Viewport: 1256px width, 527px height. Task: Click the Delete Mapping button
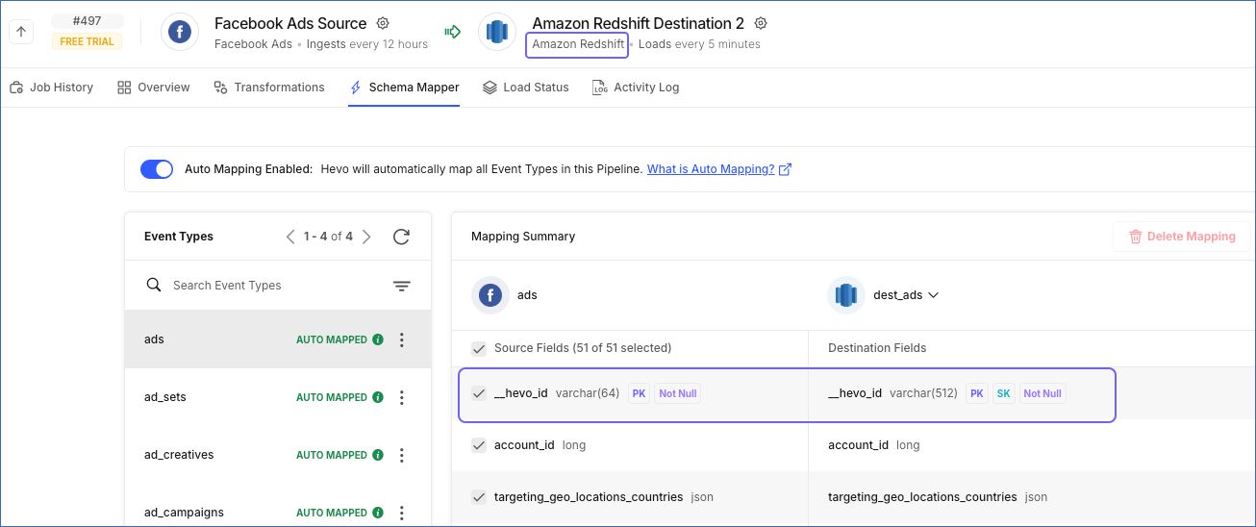pyautogui.click(x=1182, y=237)
